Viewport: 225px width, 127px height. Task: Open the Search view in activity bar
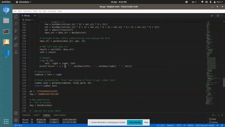click(16, 24)
